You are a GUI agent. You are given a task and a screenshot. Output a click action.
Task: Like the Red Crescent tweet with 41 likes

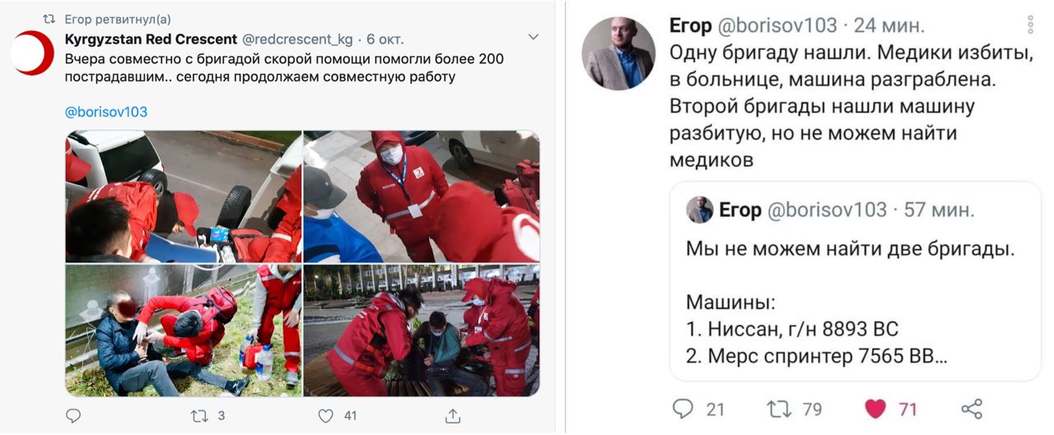pyautogui.click(x=326, y=416)
